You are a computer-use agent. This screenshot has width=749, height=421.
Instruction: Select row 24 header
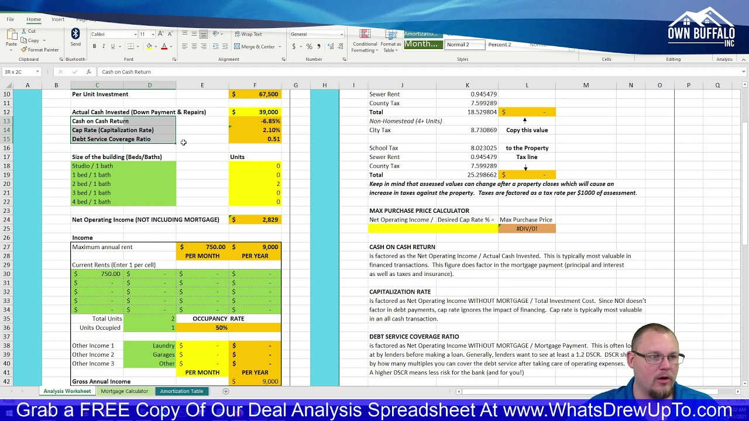coord(7,220)
